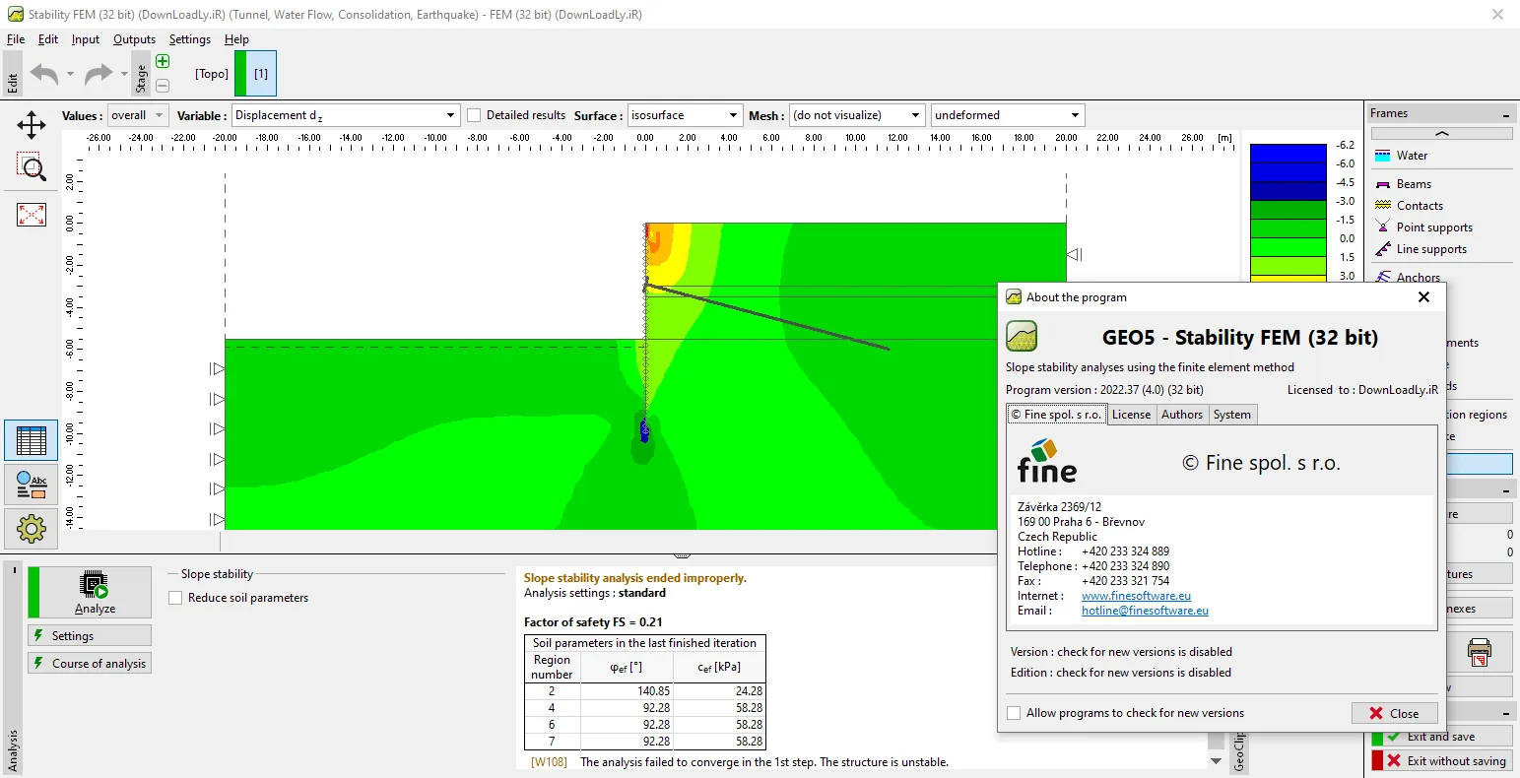Click the Frames list scroll-up chevron bar
This screenshot has height=778, width=1520.
[x=1441, y=134]
